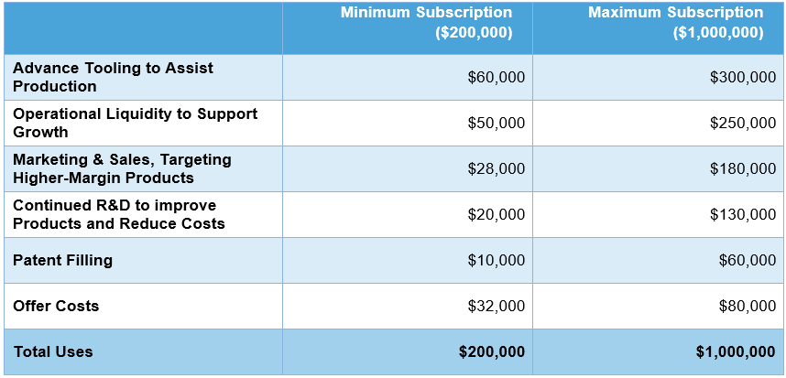Screen dimensions: 786x378
Task: Select the Operational Liquidity to Support Growth label
Action: pyautogui.click(x=135, y=123)
